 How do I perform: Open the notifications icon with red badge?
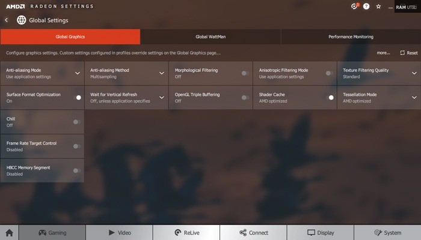tap(355, 6)
